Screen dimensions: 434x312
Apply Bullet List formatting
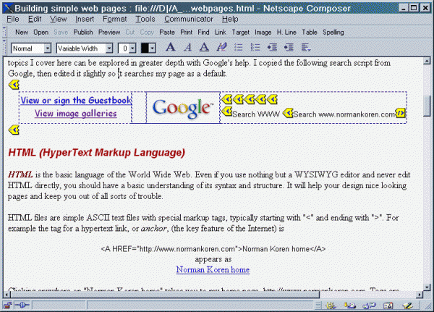pyautogui.click(x=238, y=48)
